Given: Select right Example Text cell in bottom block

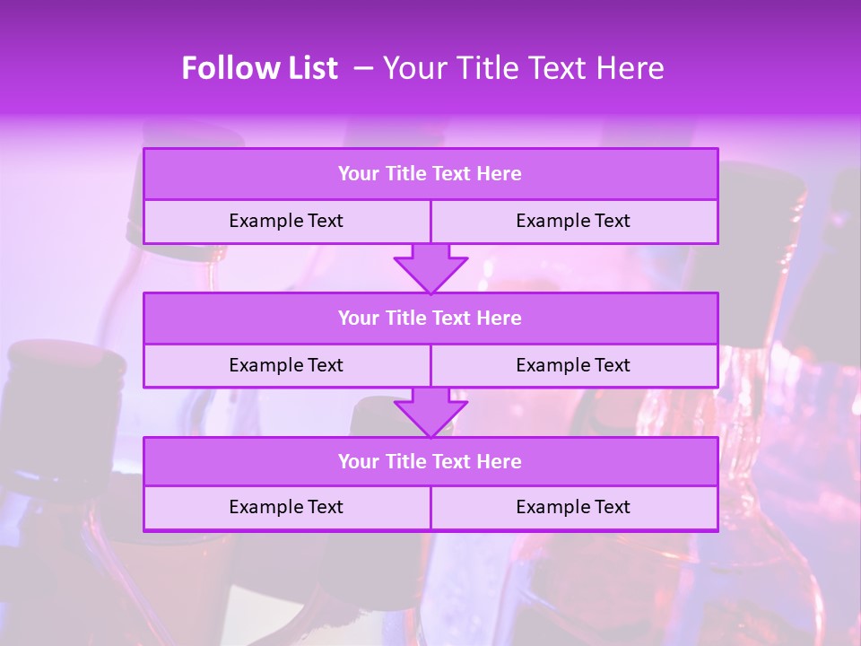Looking at the screenshot, I should coord(574,507).
